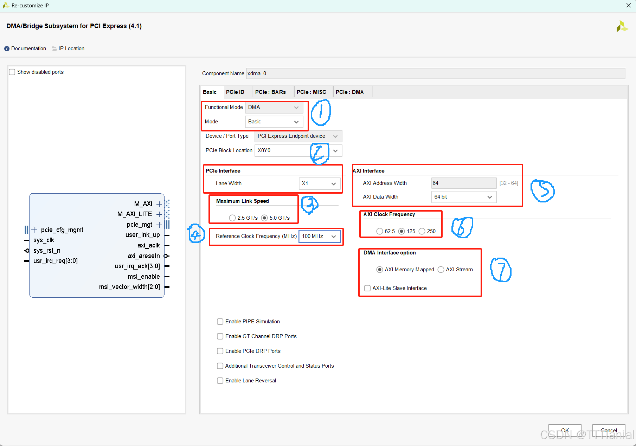The width and height of the screenshot is (636, 446).
Task: Click the Vivado logo in title bar
Action: [6, 5]
